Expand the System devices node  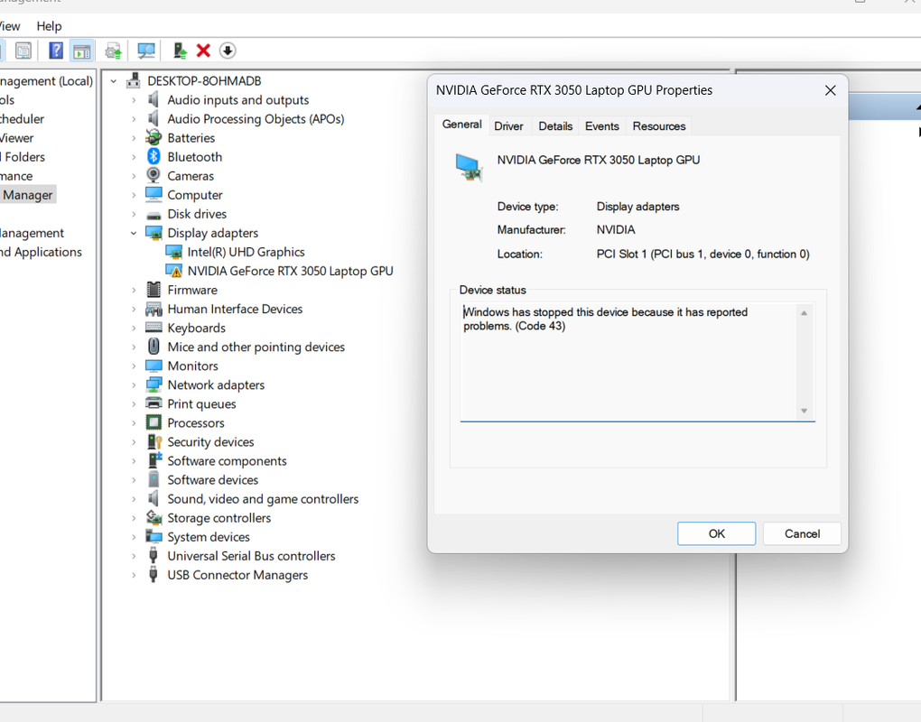tap(134, 537)
